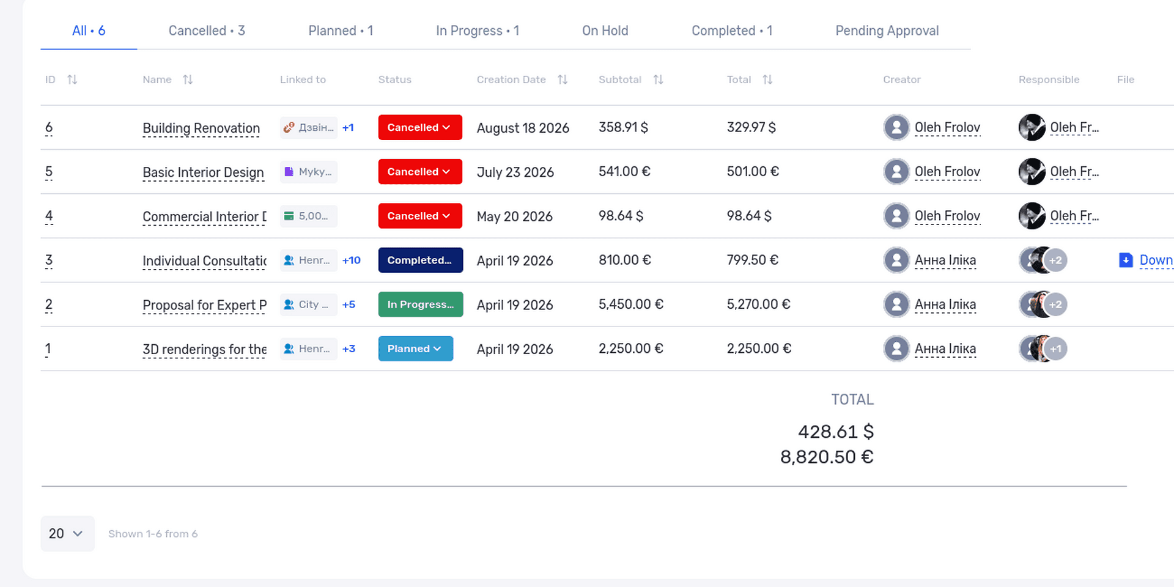Open the linked call chip in Building Renovation row
Image resolution: width=1174 pixels, height=587 pixels.
point(308,128)
